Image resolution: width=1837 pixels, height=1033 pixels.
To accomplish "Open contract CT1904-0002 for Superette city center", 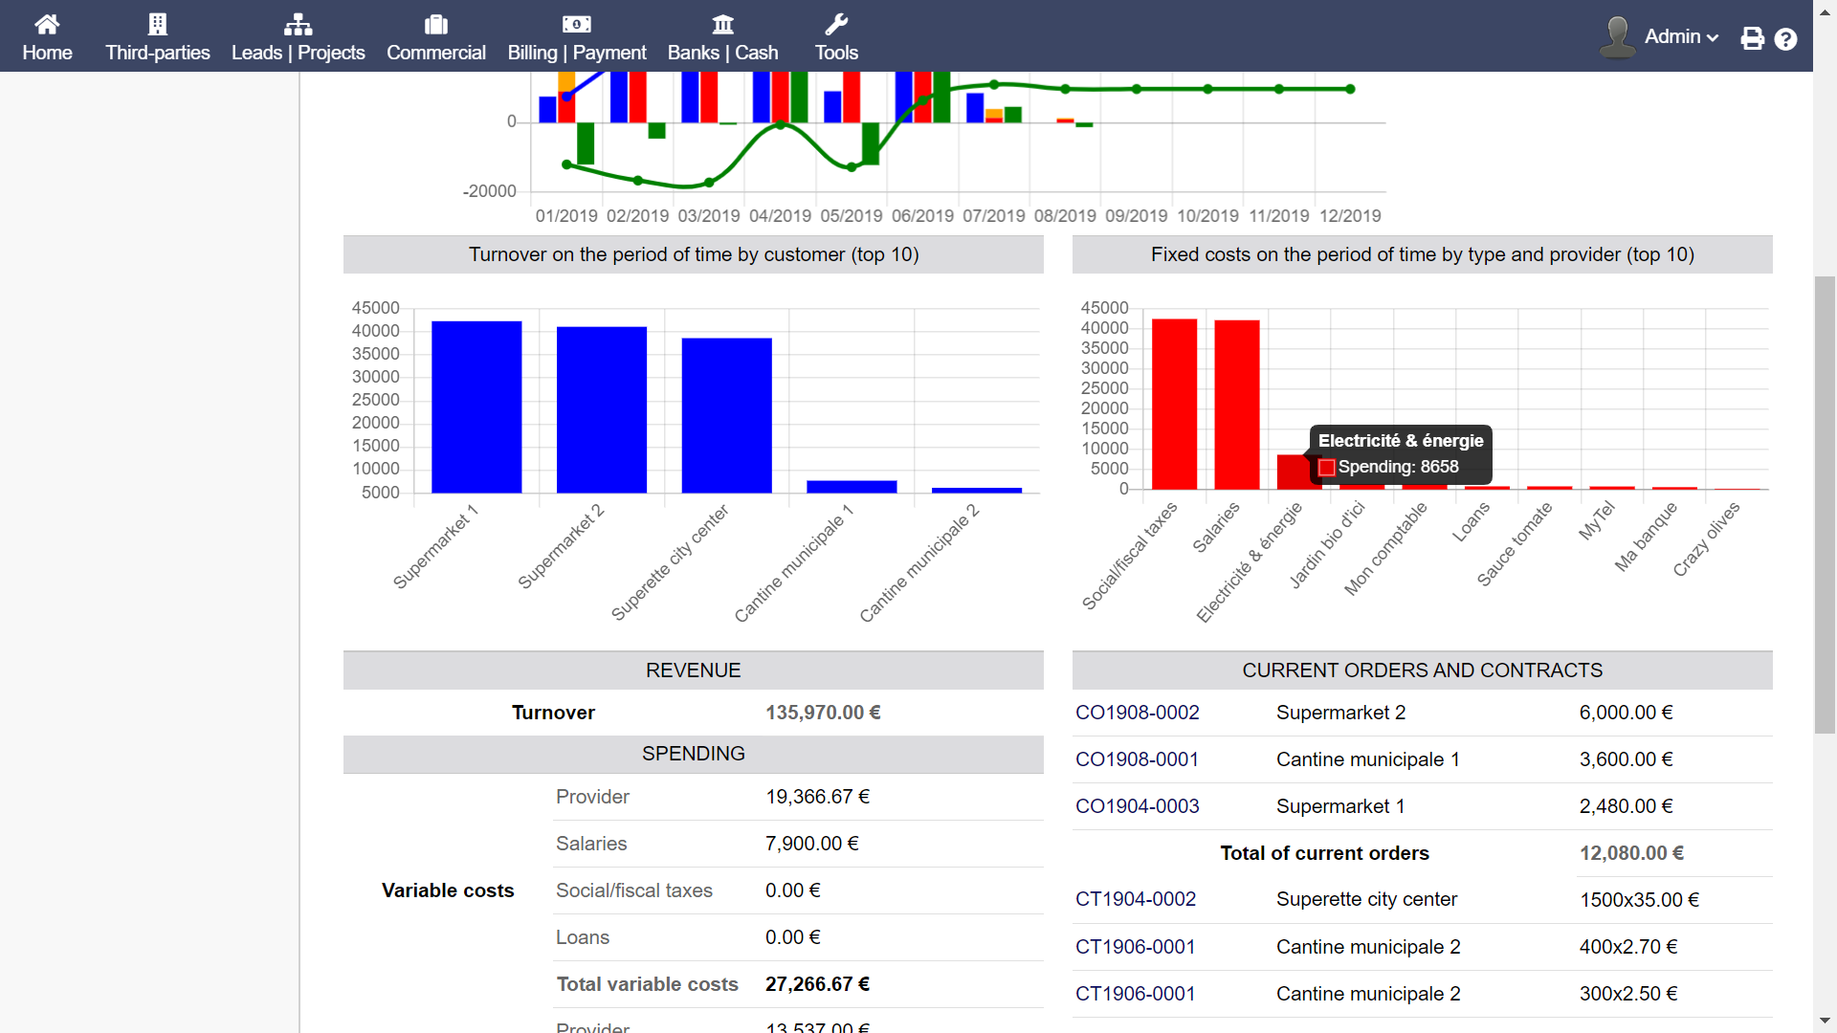I will pyautogui.click(x=1136, y=899).
